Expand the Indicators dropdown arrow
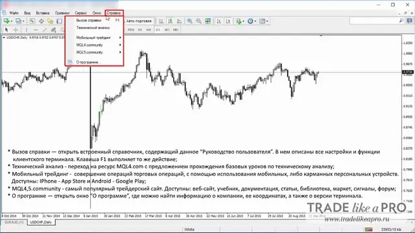Screen dimensions: 415x233 click(x=244, y=21)
